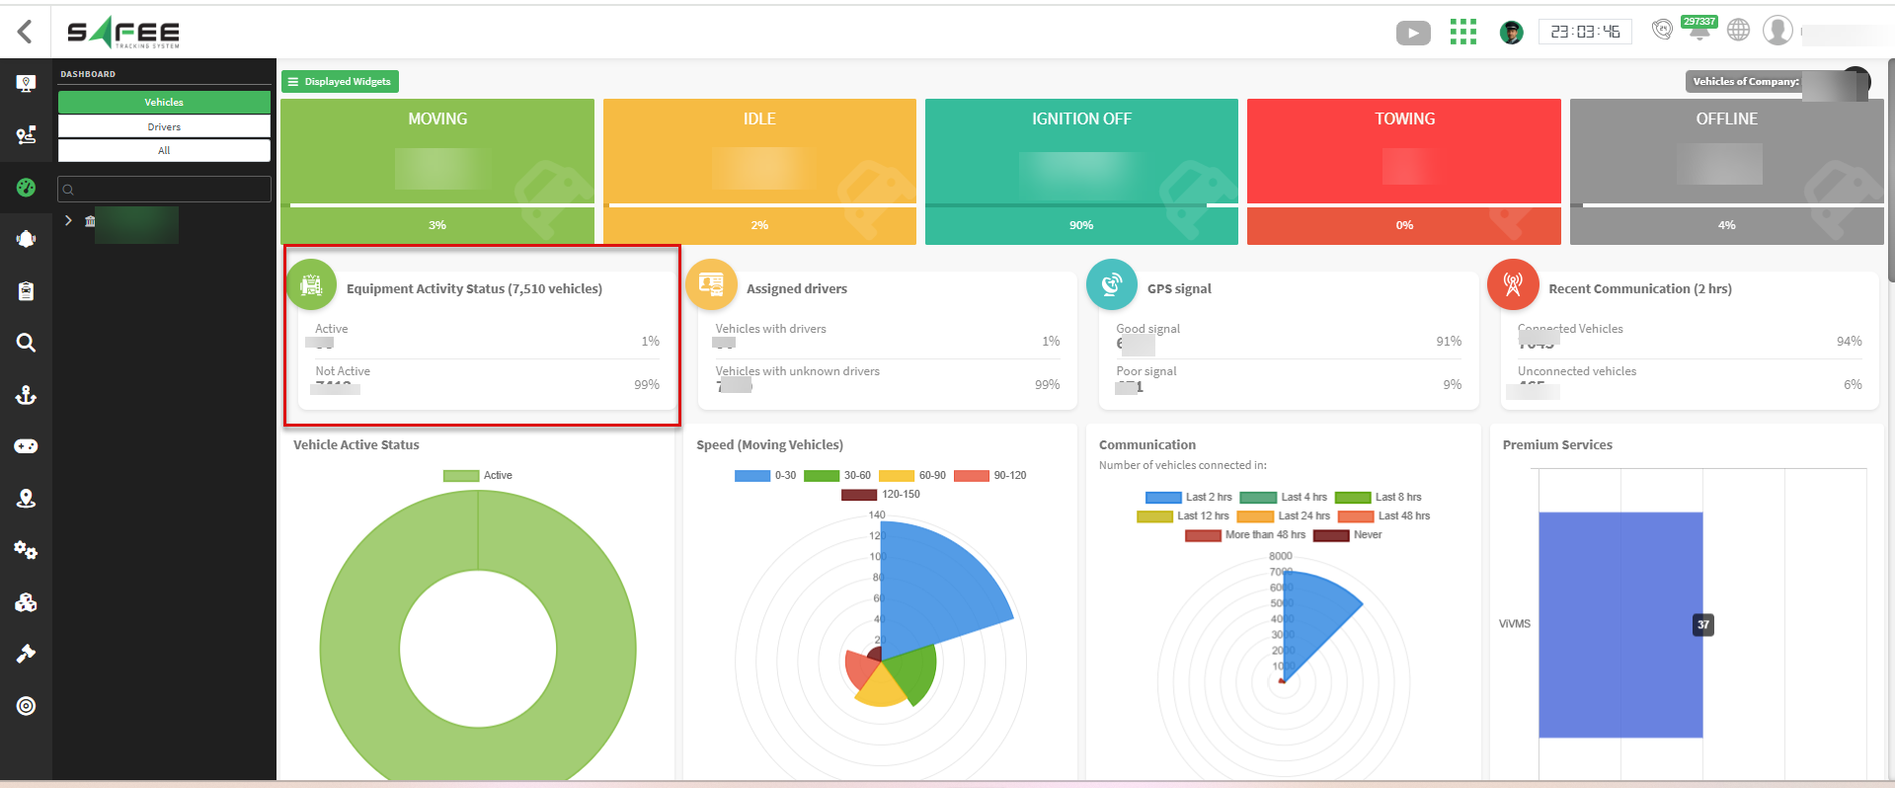Click the route tracking icon in sidebar

point(26,135)
